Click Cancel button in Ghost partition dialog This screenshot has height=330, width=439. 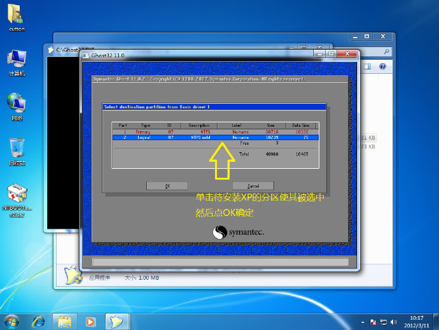click(253, 186)
